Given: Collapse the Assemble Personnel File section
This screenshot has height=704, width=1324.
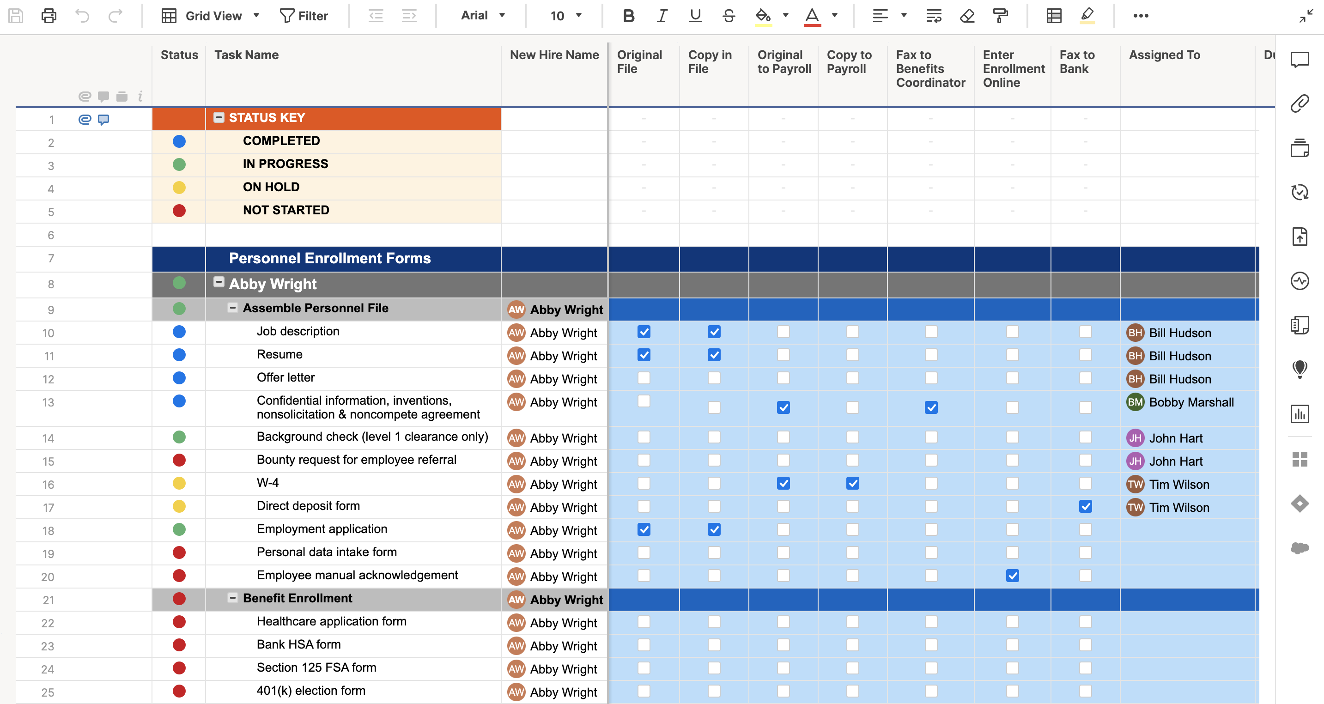Looking at the screenshot, I should (233, 308).
